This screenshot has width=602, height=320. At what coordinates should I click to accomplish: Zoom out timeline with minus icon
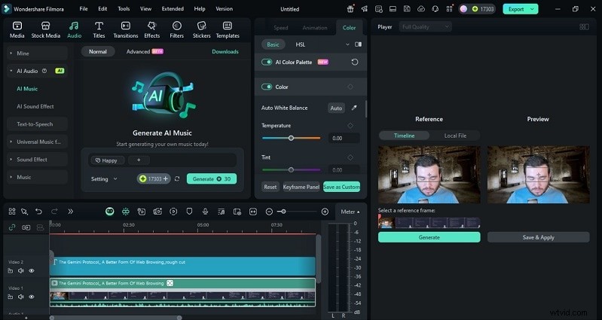coord(269,212)
